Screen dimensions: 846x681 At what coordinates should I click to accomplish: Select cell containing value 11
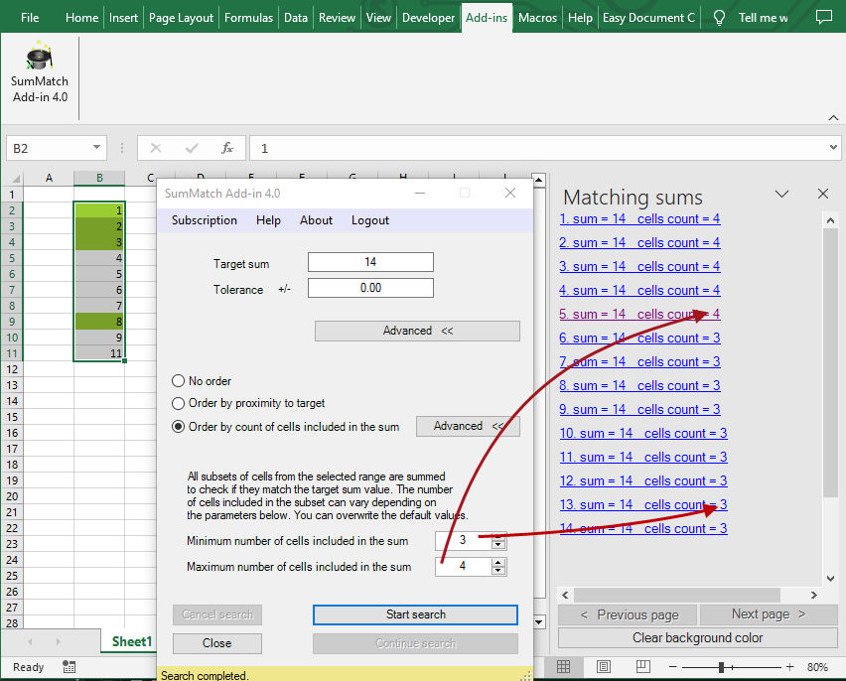pyautogui.click(x=99, y=353)
